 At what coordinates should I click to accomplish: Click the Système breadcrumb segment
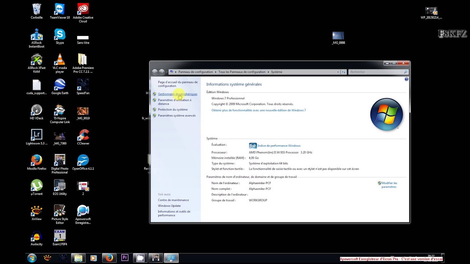(x=276, y=72)
